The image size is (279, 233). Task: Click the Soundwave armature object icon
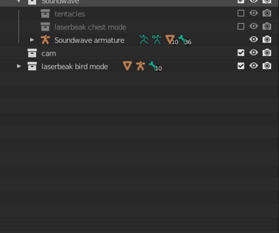tap(45, 40)
